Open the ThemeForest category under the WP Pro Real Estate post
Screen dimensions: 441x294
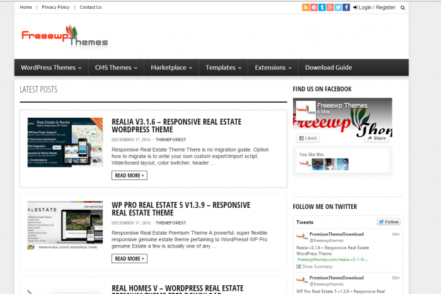pos(171,223)
